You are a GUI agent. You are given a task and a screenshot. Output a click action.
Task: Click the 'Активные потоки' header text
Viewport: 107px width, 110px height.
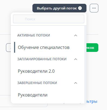point(34,35)
